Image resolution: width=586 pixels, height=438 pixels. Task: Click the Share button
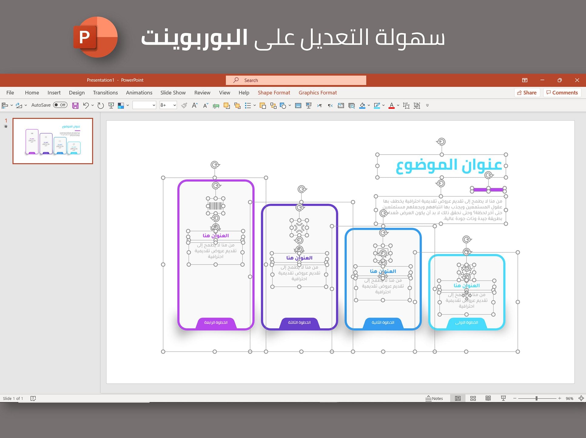coord(527,93)
